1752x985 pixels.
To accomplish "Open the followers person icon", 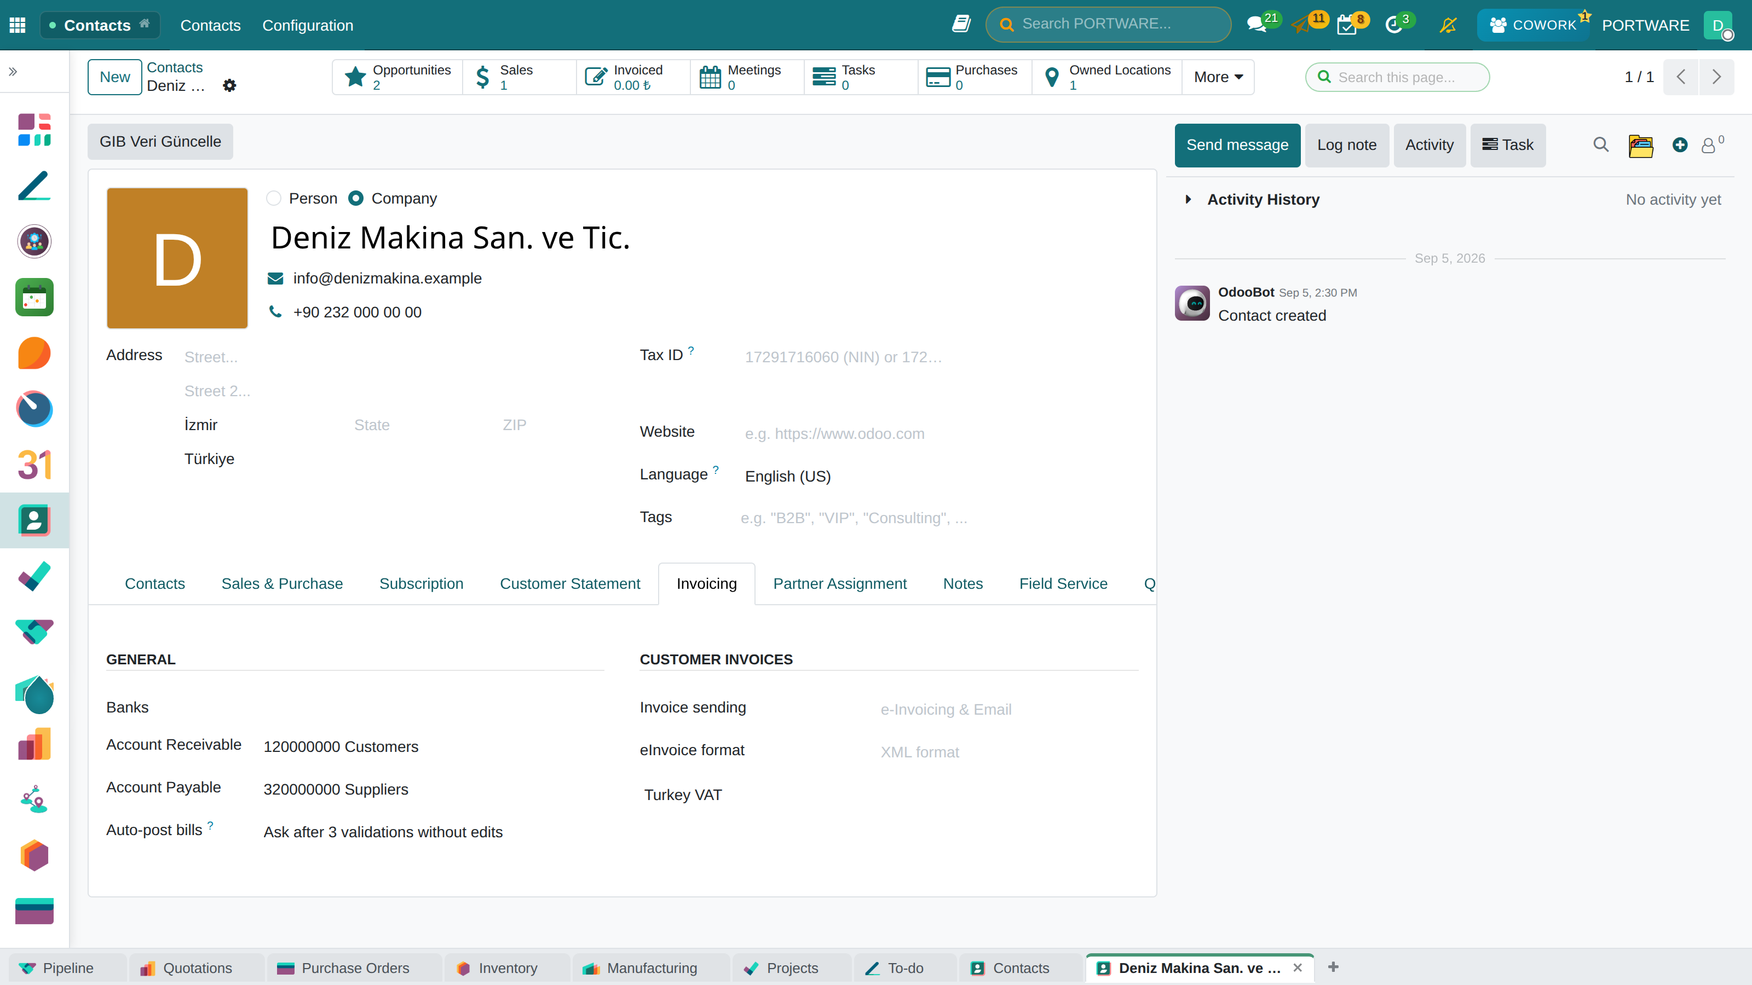I will 1708,145.
